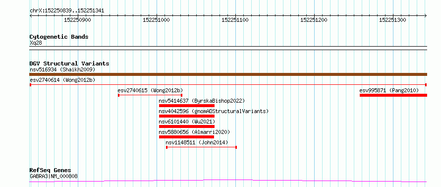Open nsv5414637 (ByrskaBishop2022) variant label

coord(202,101)
